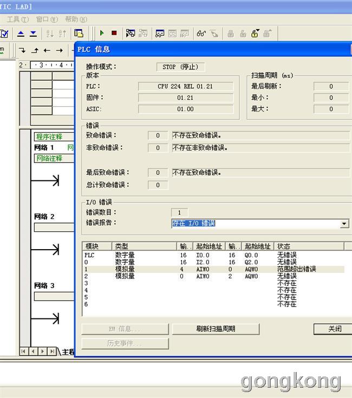Select module row 2 模拟量 with 2 outputs
352x398 pixels.
pos(214,276)
